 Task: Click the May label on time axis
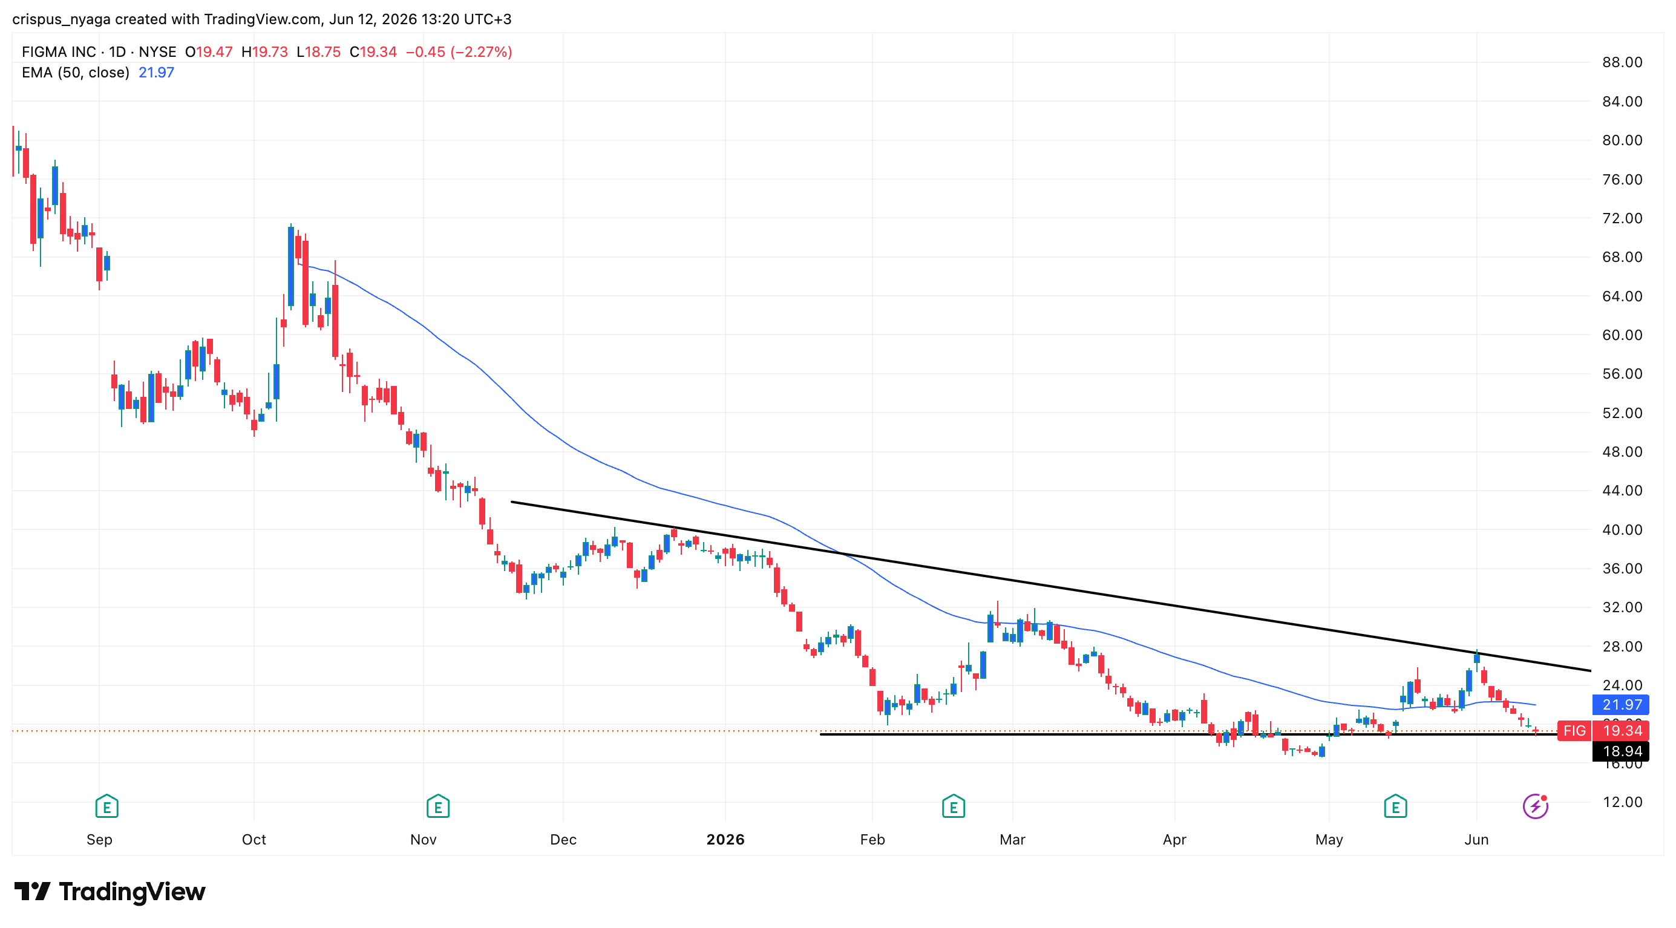1329,840
